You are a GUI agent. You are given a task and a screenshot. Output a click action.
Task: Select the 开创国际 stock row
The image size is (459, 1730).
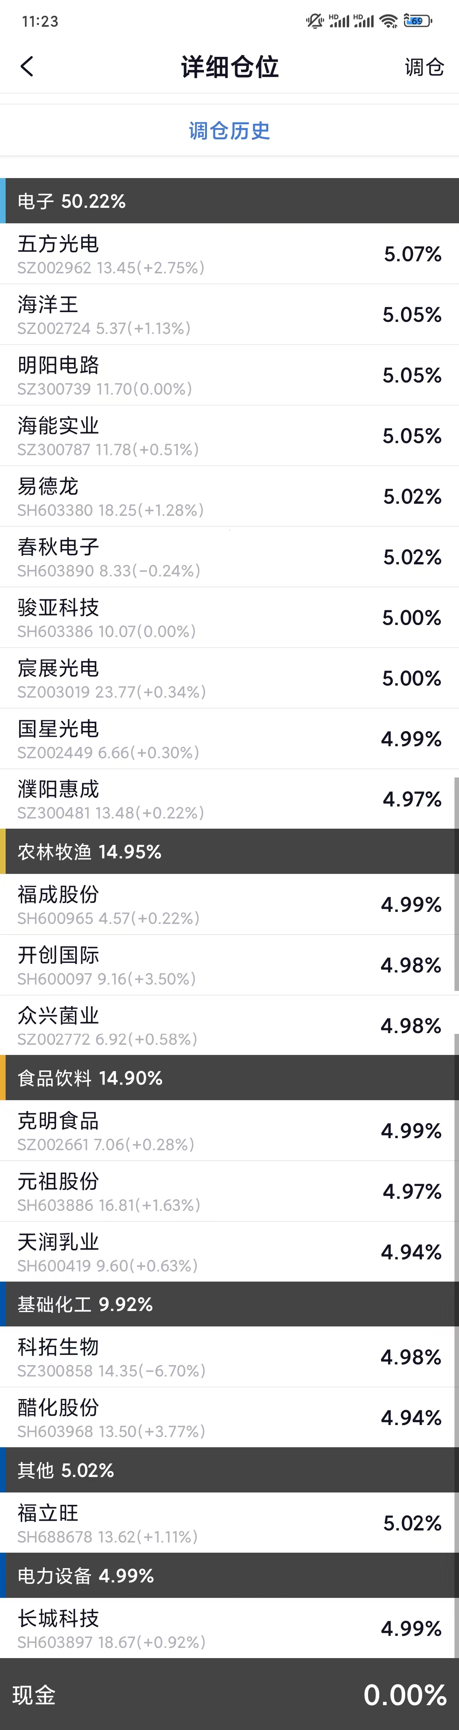229,965
